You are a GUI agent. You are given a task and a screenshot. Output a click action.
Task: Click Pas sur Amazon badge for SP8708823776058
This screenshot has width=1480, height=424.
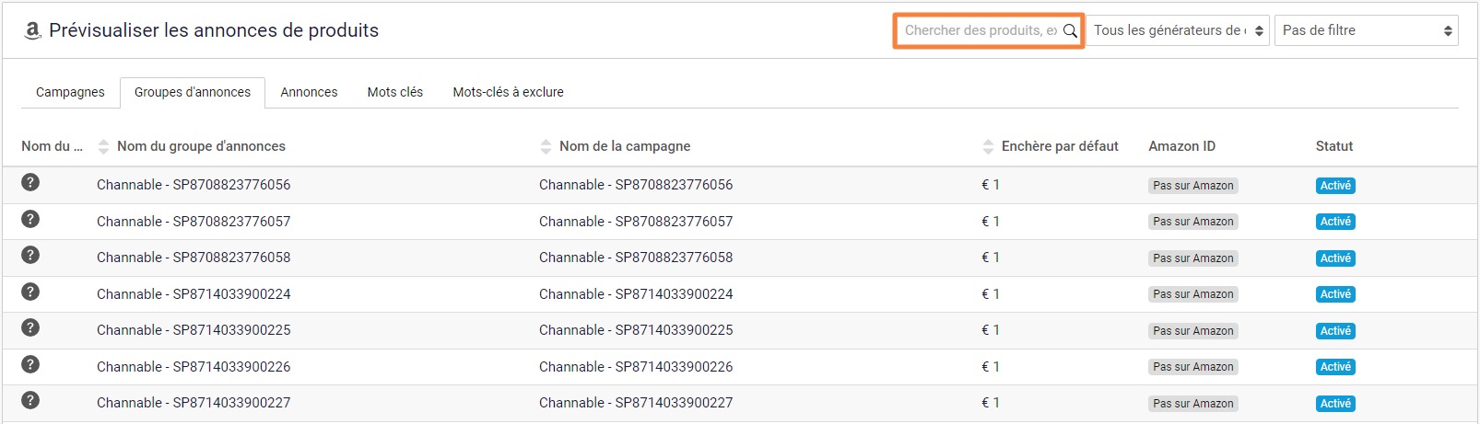(1193, 258)
